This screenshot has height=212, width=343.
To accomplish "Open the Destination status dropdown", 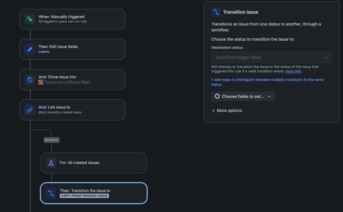I will [271, 57].
